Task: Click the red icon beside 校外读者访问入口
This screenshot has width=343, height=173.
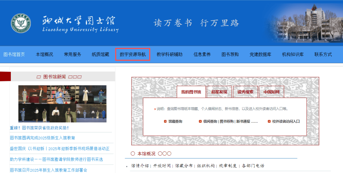Action: (x=269, y=121)
